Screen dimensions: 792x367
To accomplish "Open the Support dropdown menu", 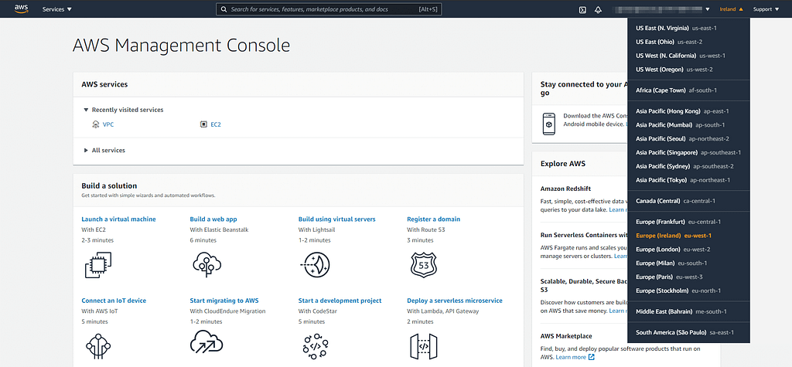I will 766,9.
